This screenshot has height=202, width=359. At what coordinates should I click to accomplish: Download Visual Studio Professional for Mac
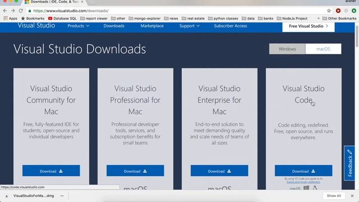coord(135,171)
